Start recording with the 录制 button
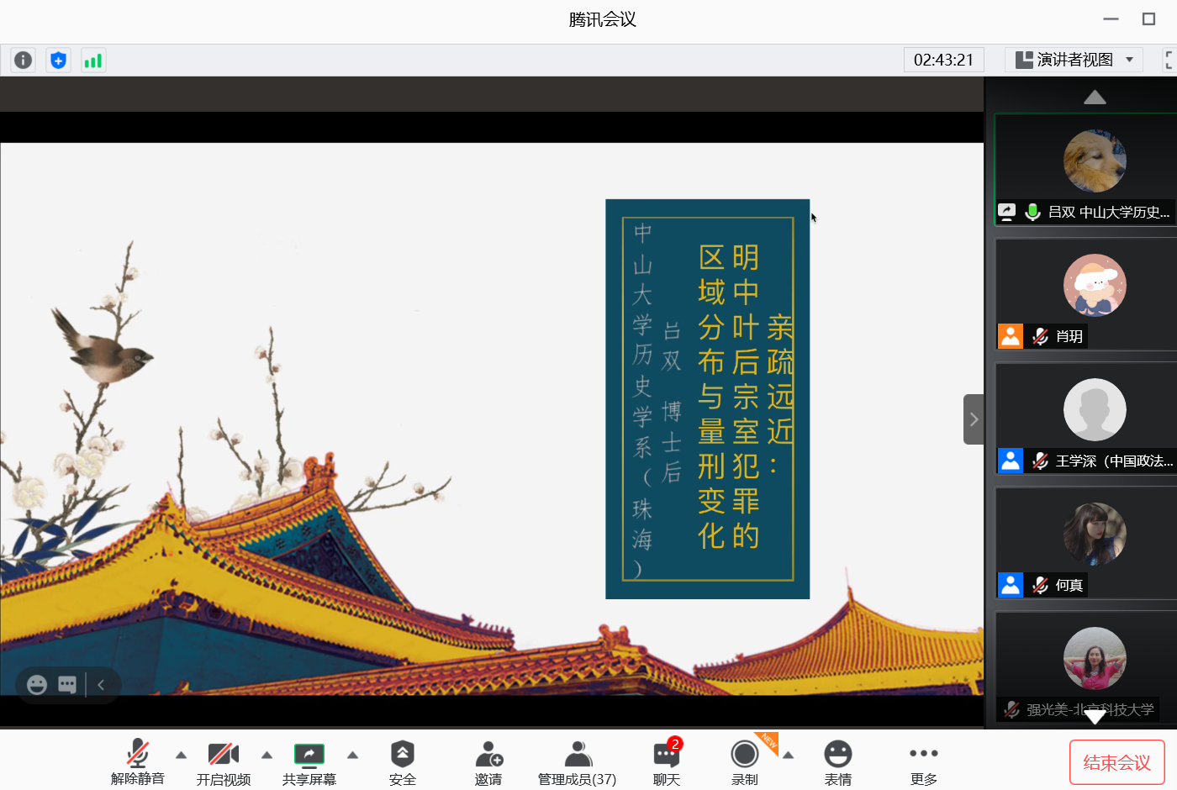 (x=744, y=761)
